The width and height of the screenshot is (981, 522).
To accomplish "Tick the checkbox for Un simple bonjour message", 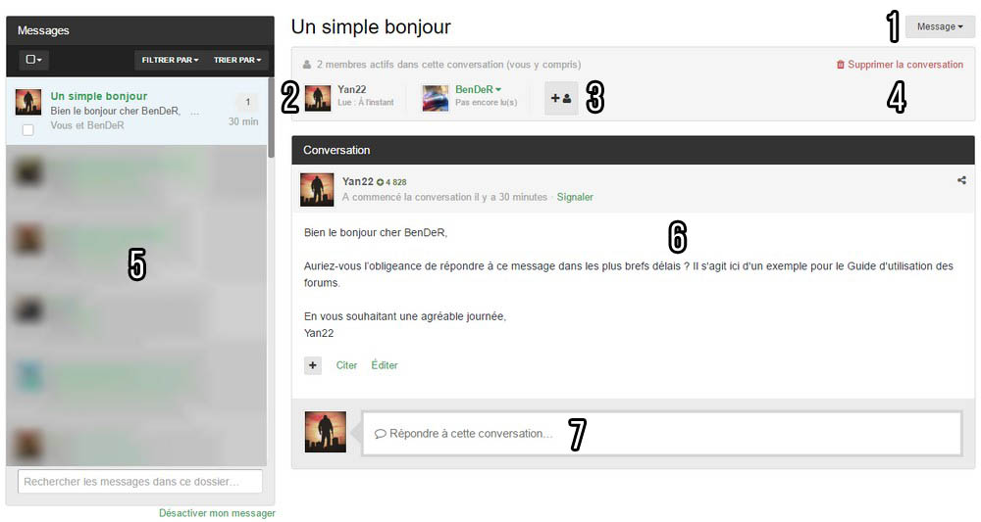I will (x=28, y=130).
